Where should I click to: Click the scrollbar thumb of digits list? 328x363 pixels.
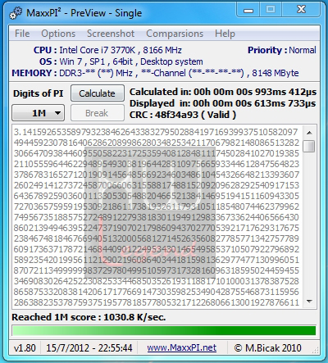click(x=309, y=146)
